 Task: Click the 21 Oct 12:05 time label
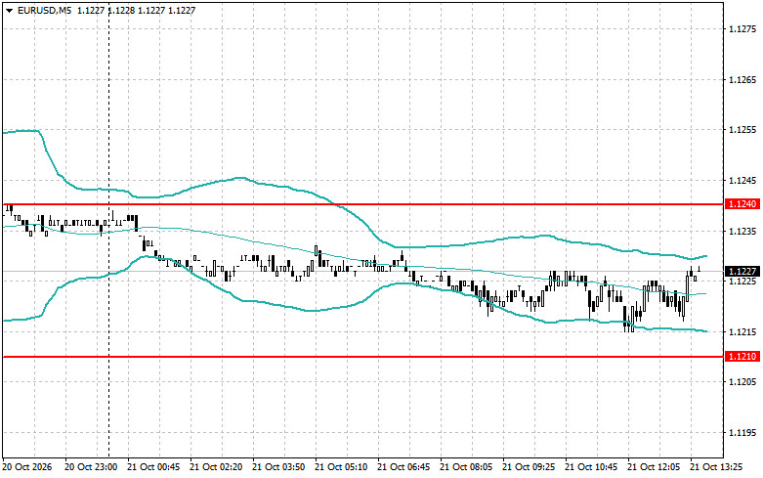(x=654, y=467)
